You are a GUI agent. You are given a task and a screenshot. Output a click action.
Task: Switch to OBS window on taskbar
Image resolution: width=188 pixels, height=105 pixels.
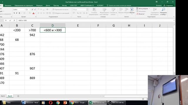[x=116, y=102]
